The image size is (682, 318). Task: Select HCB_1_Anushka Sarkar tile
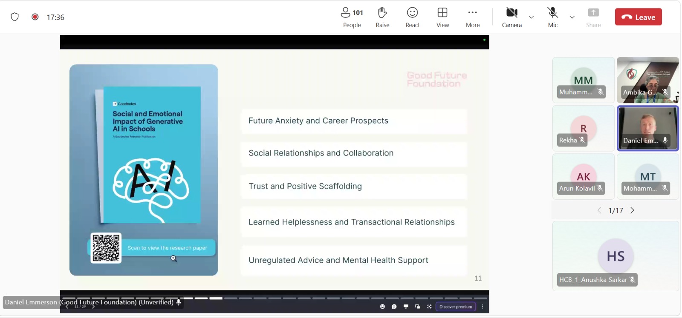(x=616, y=256)
